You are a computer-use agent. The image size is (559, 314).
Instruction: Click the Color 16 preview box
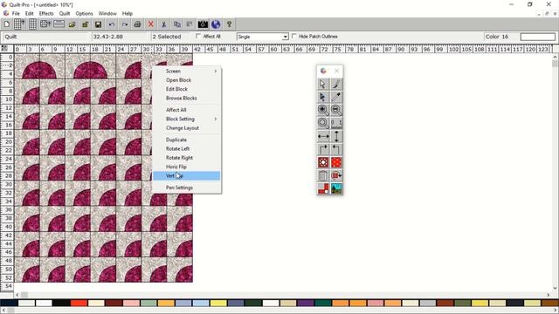tap(538, 37)
